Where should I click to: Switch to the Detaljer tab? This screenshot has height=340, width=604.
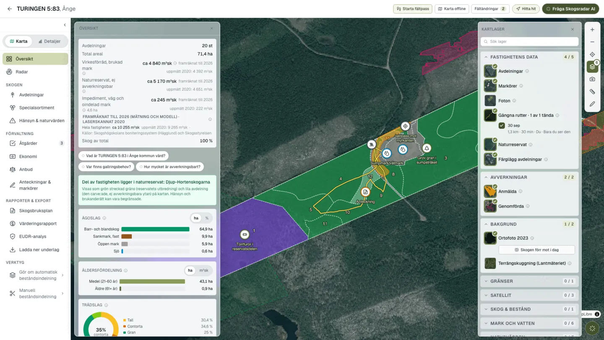tap(49, 42)
